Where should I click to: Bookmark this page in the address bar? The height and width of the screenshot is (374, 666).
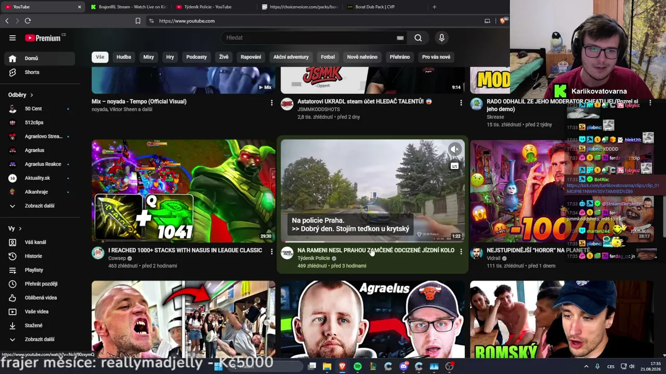pos(138,21)
